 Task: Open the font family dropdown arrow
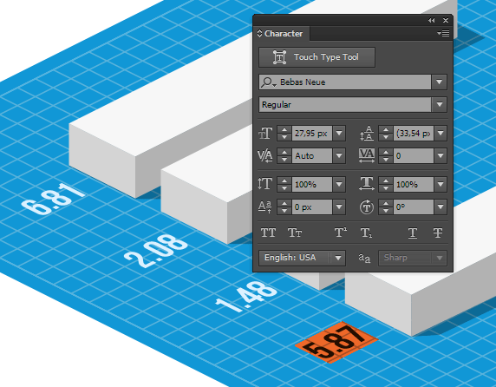click(x=439, y=82)
